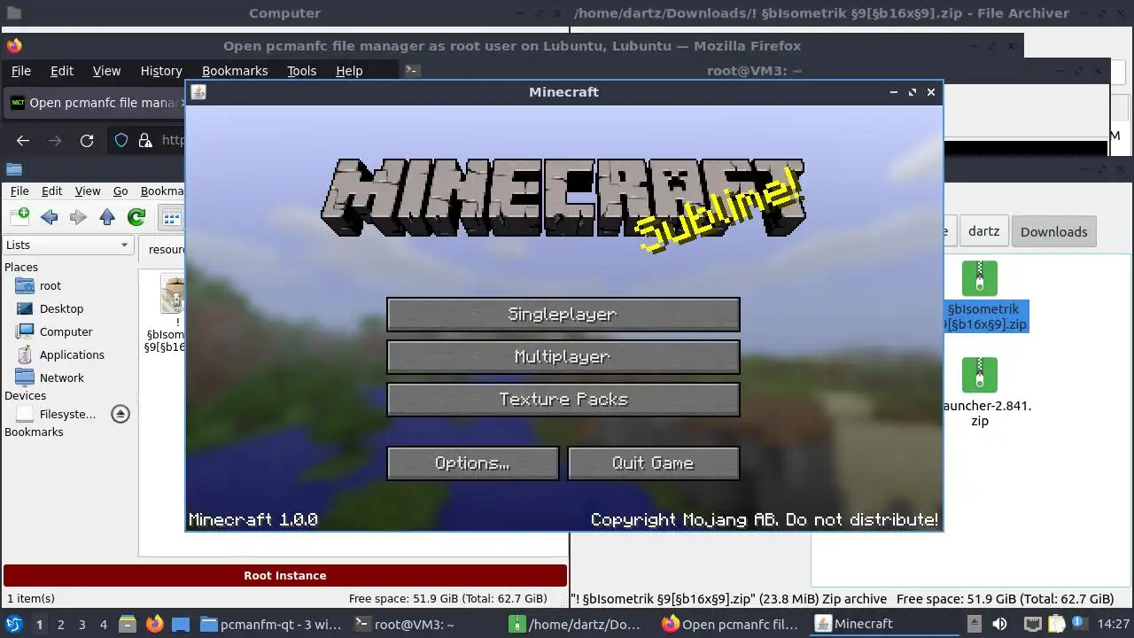Open the View menu in Firefox
Image resolution: width=1134 pixels, height=638 pixels.
tap(106, 71)
